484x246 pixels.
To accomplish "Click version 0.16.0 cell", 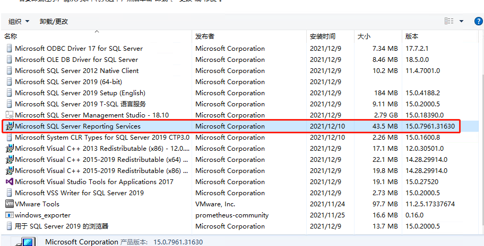I will pos(414,215).
